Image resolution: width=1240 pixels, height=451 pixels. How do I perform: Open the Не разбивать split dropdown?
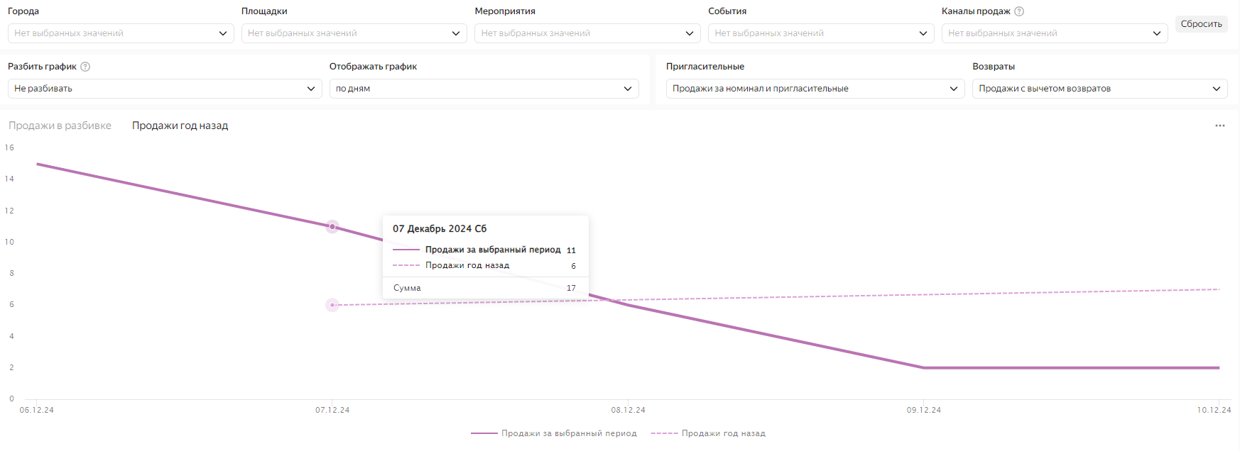[x=164, y=89]
